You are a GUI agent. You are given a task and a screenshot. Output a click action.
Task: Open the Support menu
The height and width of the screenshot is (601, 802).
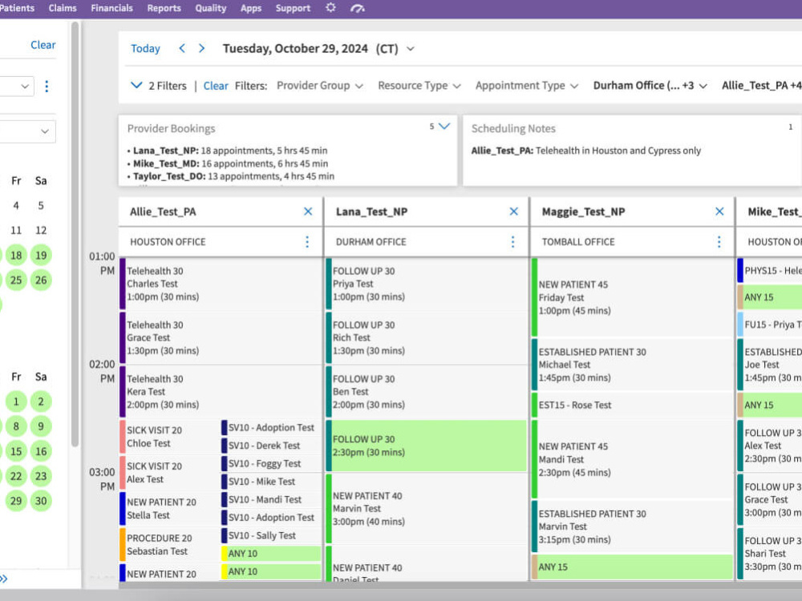(x=293, y=8)
